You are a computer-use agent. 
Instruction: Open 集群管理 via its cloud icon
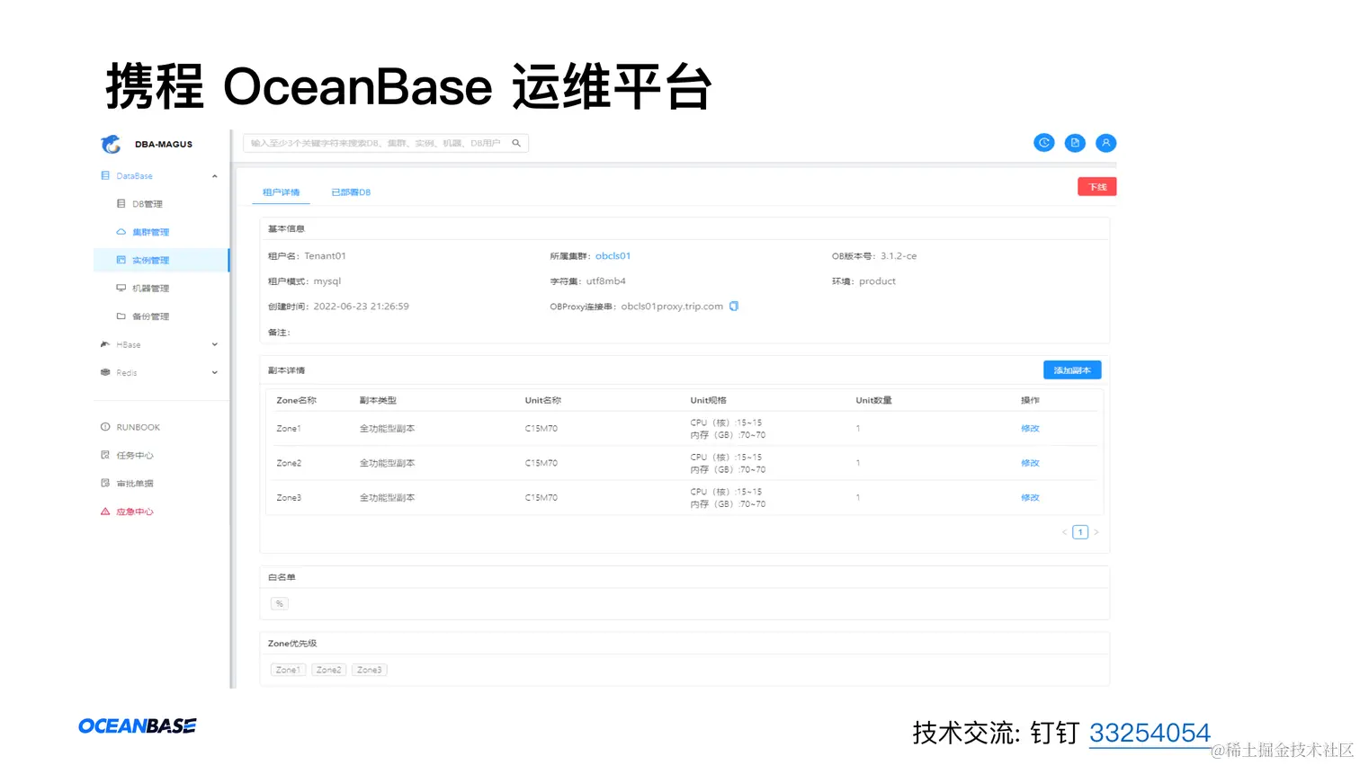click(x=121, y=232)
